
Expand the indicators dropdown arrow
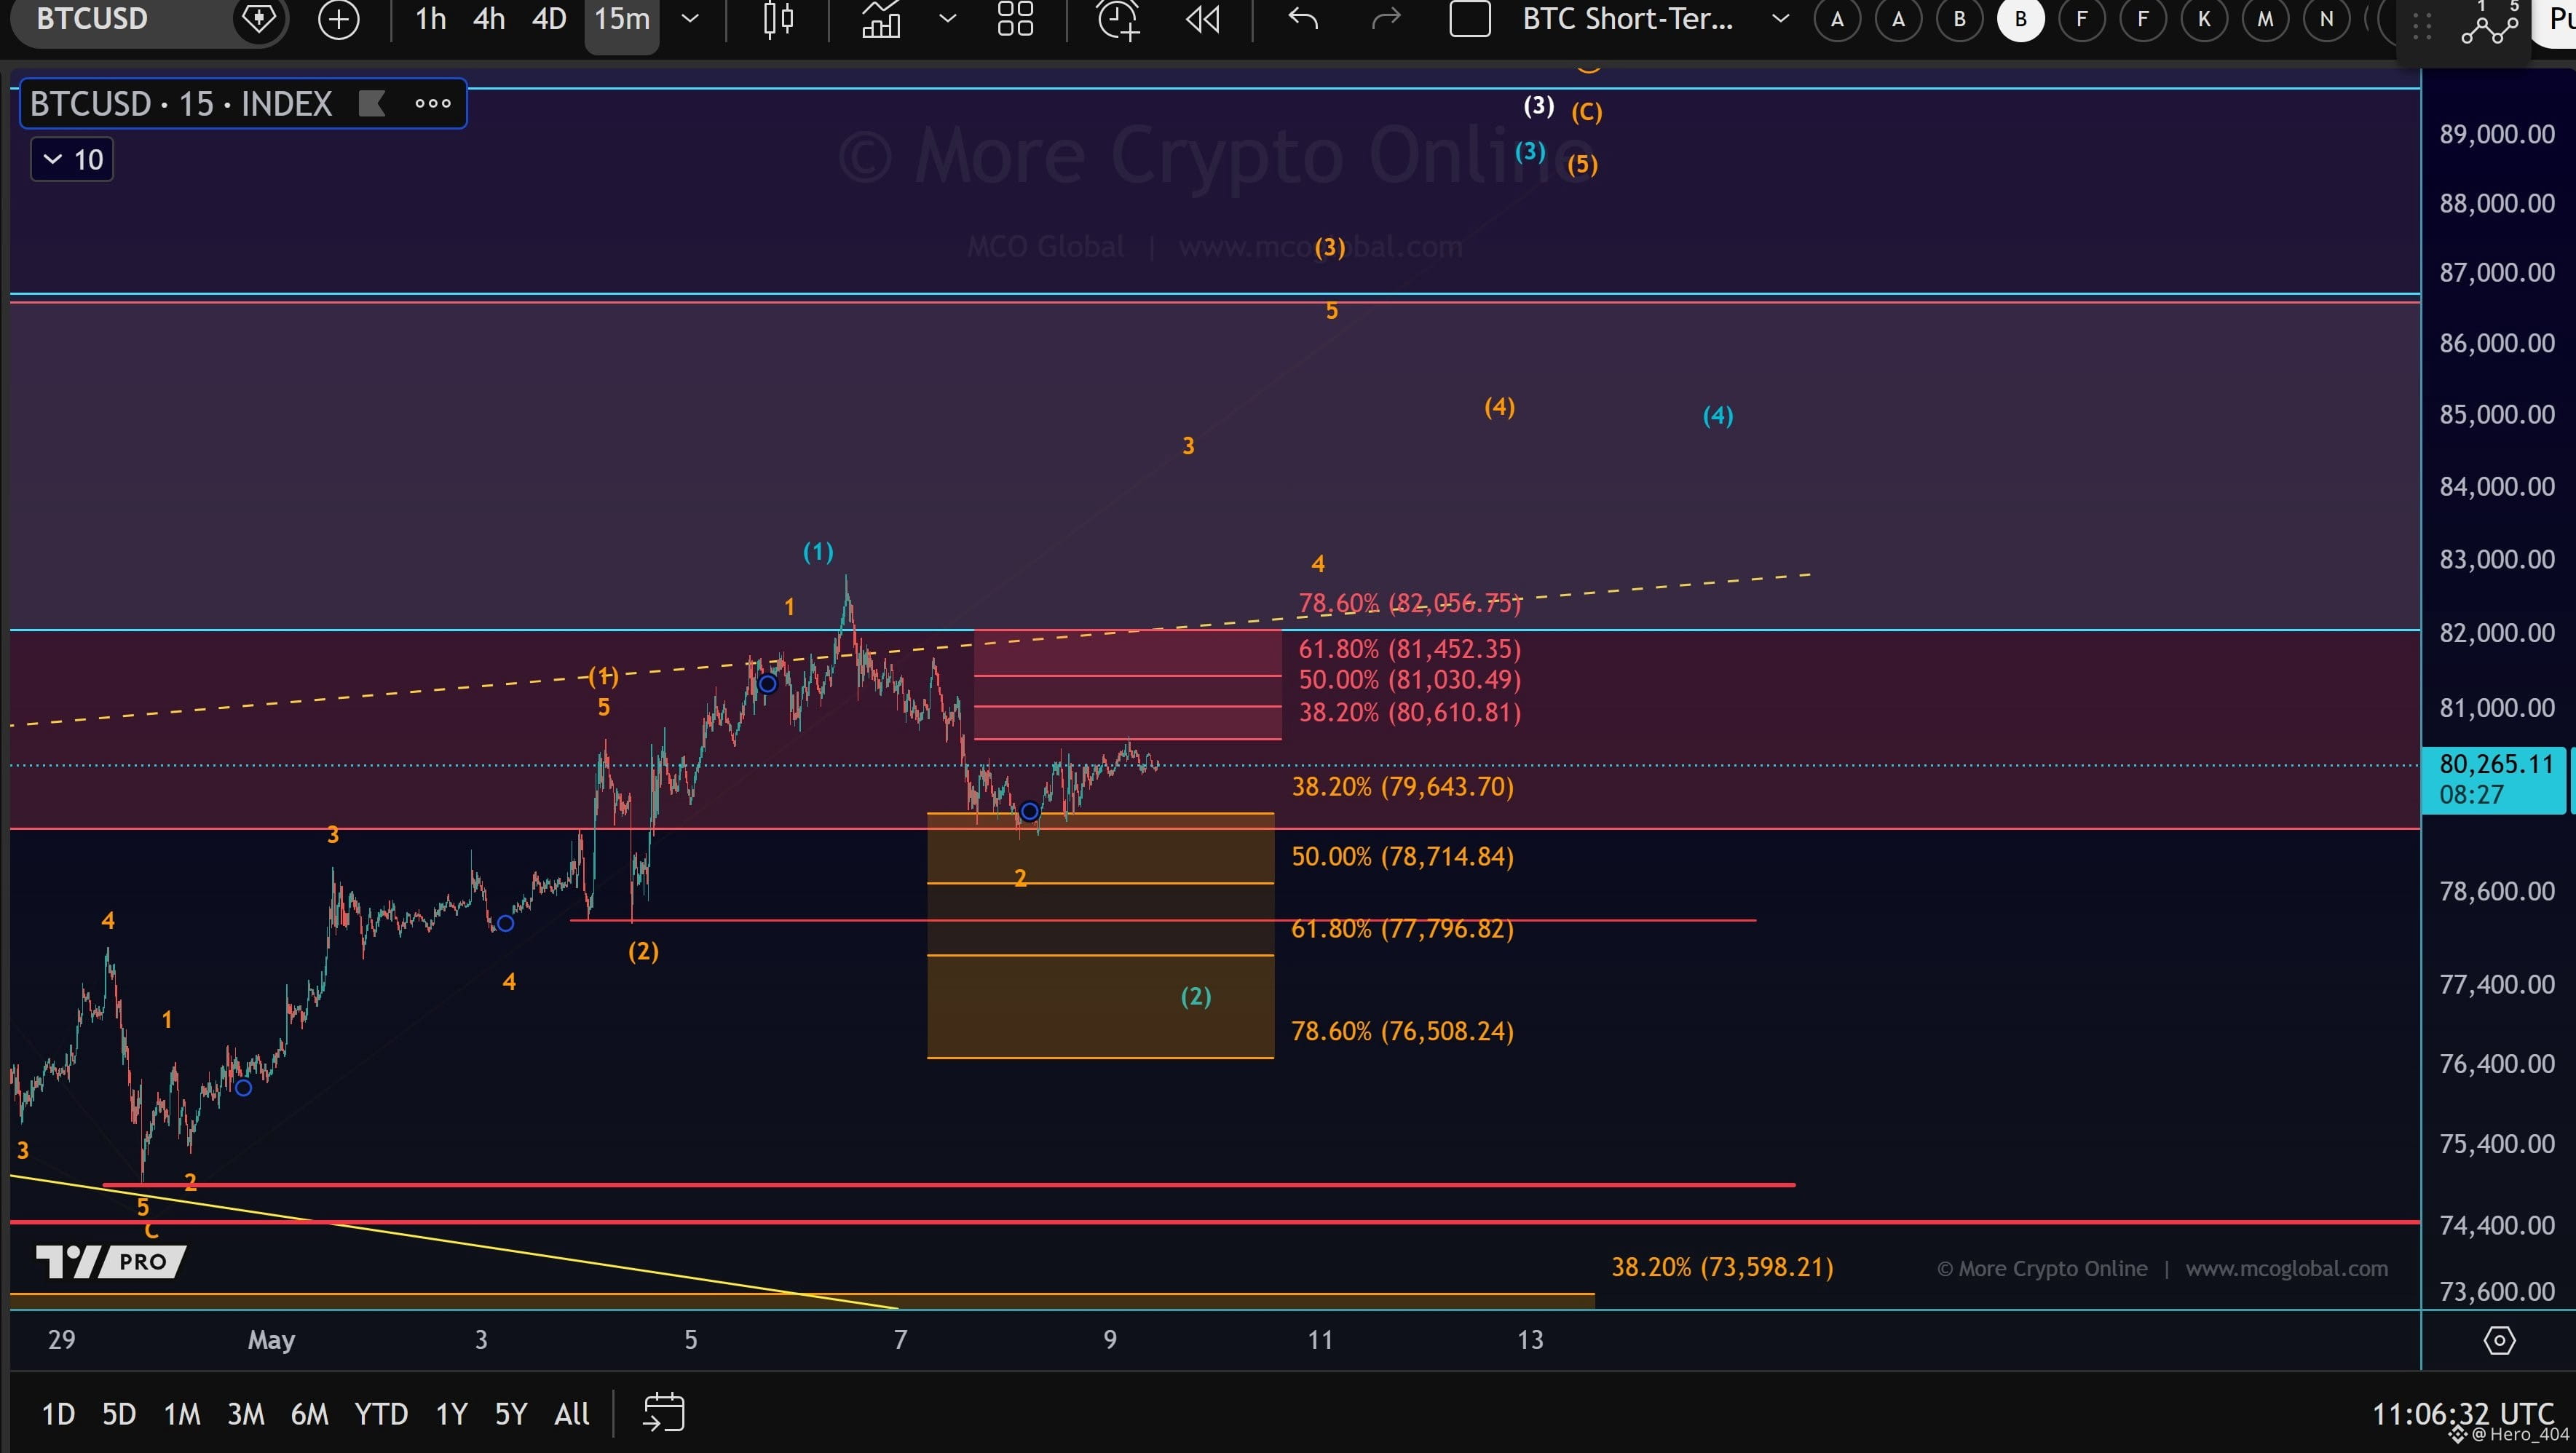tap(947, 19)
